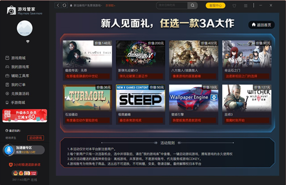Image resolution: width=286 pixels, height=185 pixels.
Task: Open 游戏商城 in sidebar
Action: (x=16, y=58)
